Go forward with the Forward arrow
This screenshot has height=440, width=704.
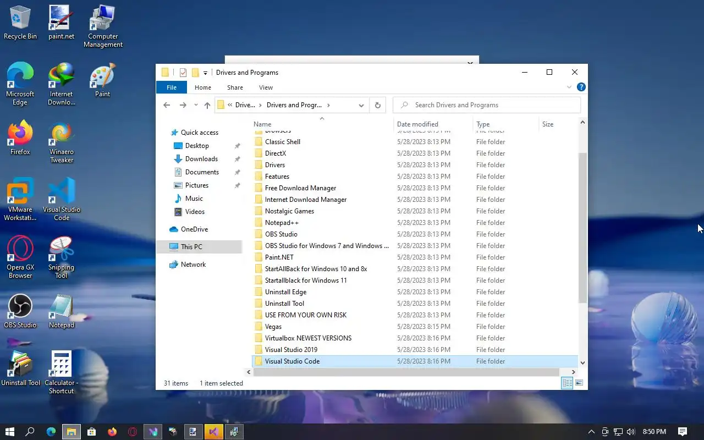click(x=183, y=105)
